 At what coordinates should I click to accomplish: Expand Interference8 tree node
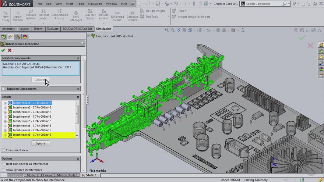click(x=5, y=135)
